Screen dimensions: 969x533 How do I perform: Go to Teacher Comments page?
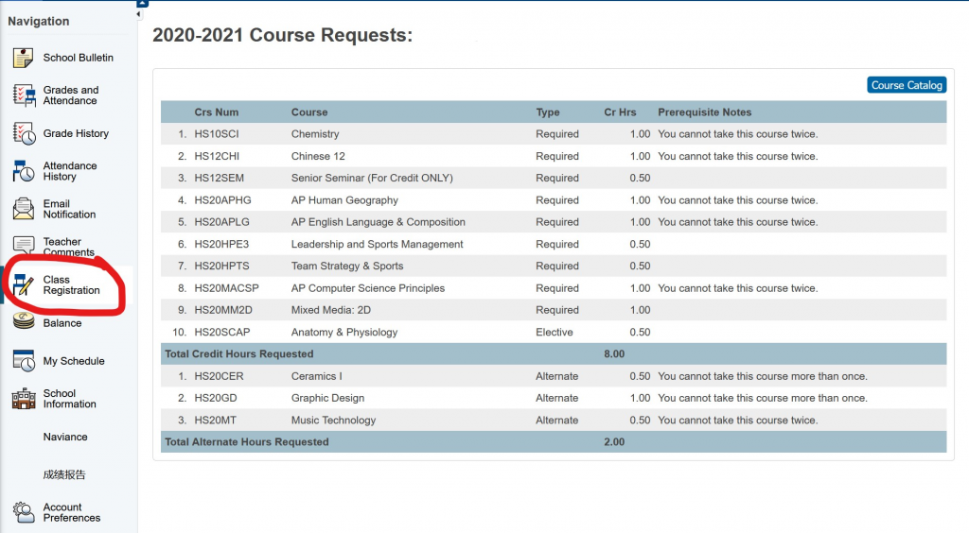click(68, 247)
